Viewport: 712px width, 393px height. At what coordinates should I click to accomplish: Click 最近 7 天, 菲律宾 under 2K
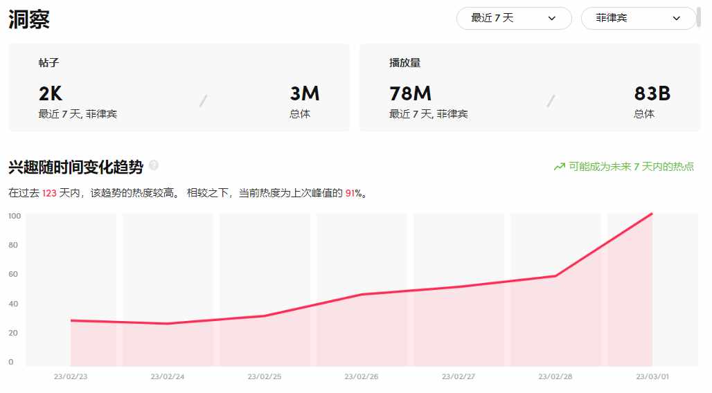(78, 114)
